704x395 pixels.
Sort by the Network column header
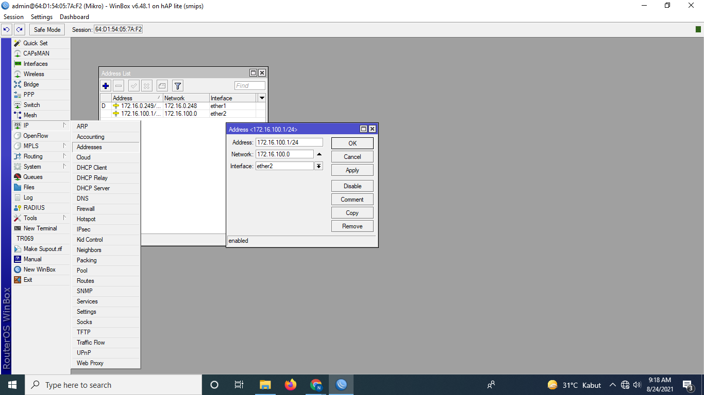186,98
